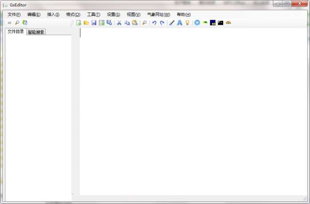Click the refresh icon in the left toolbar
The image size is (310, 204).
[x=25, y=23]
